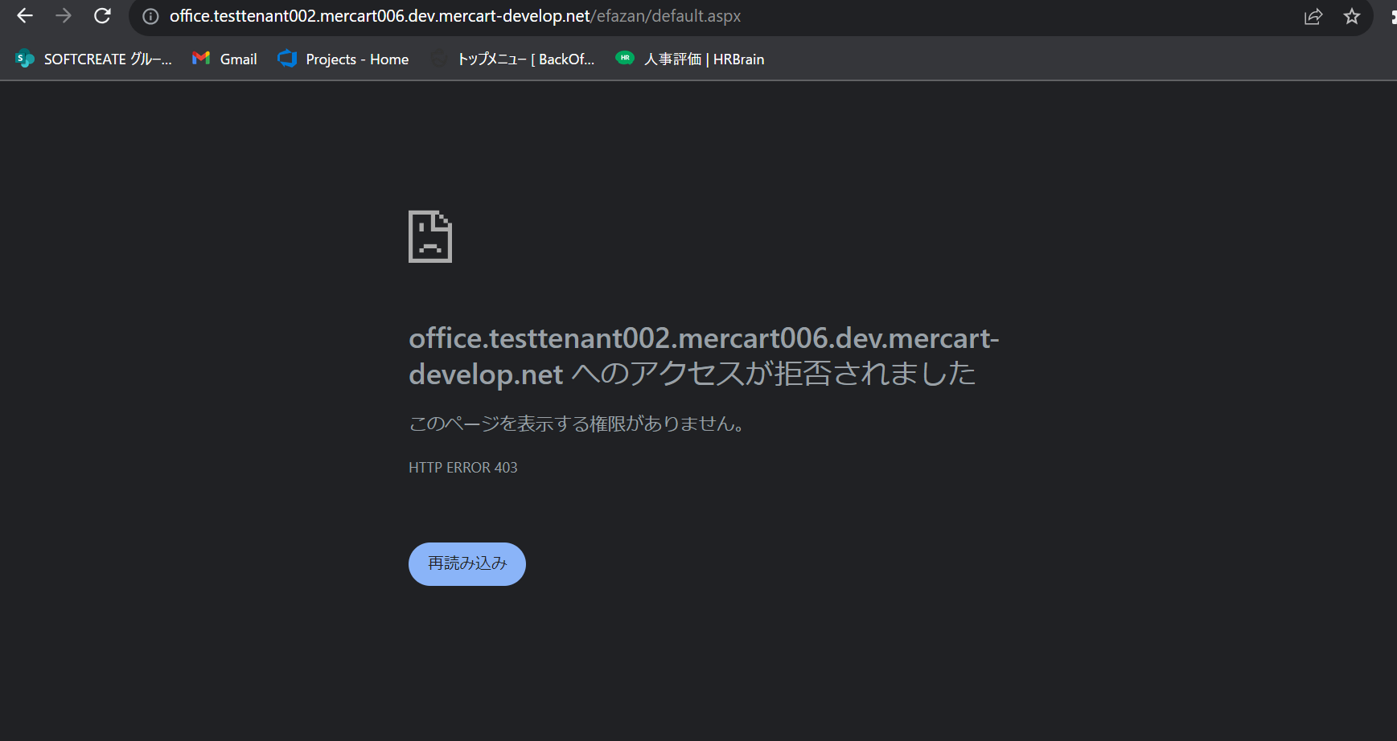Click the sad page error icon
This screenshot has height=741, width=1397.
pos(430,236)
